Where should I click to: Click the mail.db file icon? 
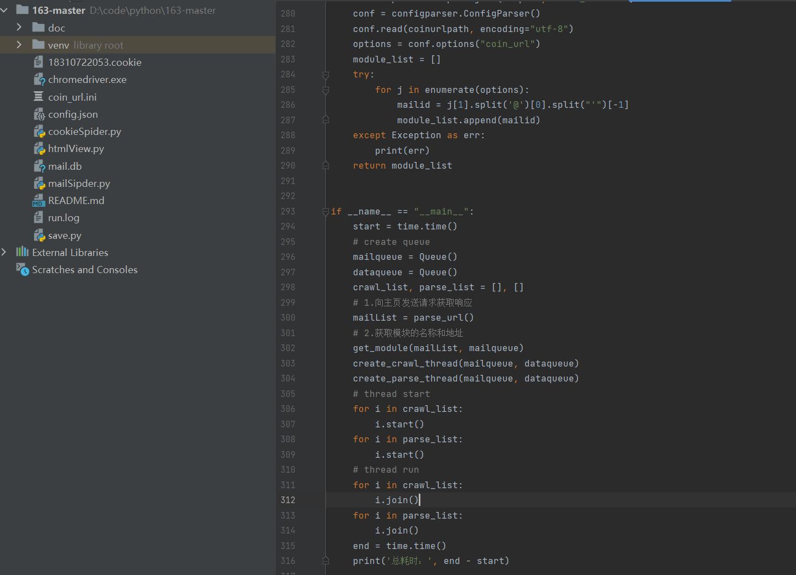click(39, 166)
